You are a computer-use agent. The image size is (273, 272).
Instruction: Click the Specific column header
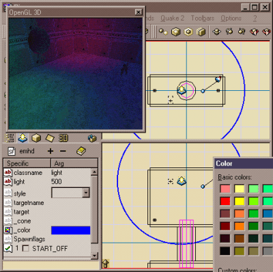(27, 163)
